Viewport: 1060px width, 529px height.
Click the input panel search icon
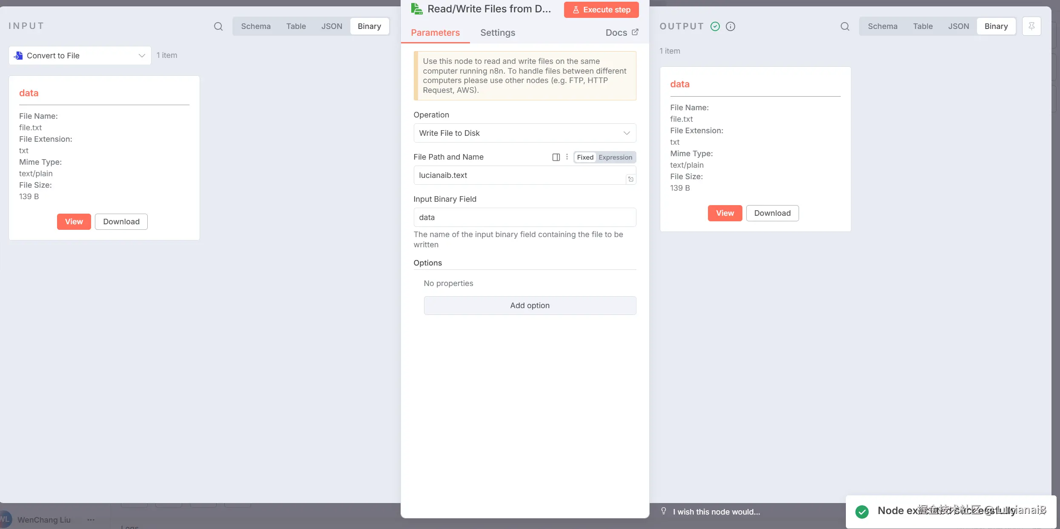[218, 26]
